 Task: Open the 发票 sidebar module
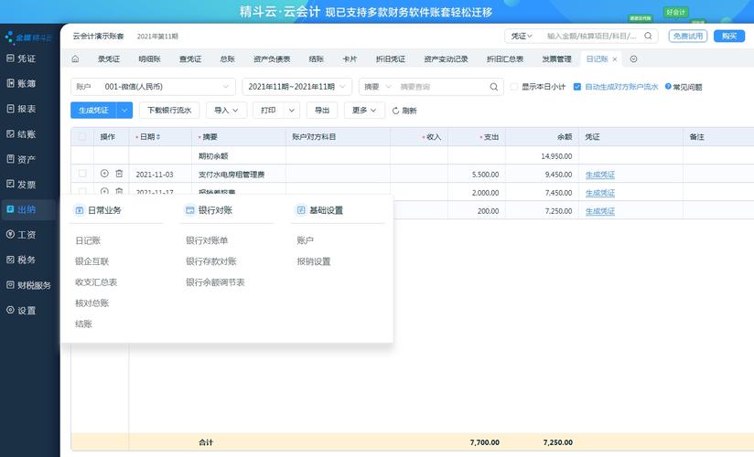point(21,184)
